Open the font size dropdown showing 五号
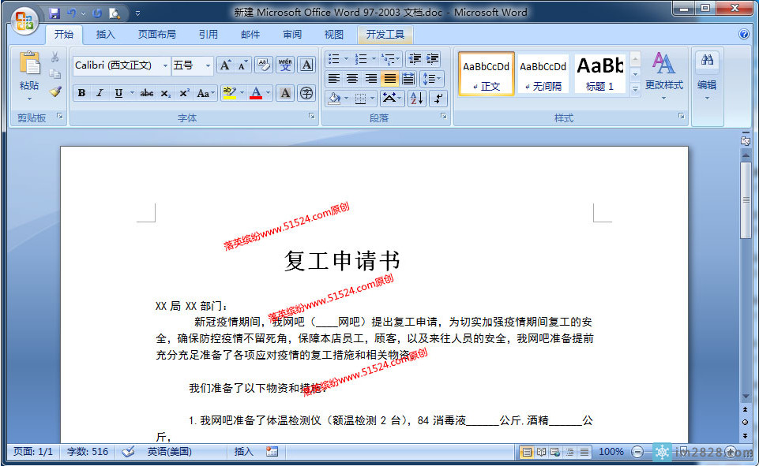 click(208, 65)
